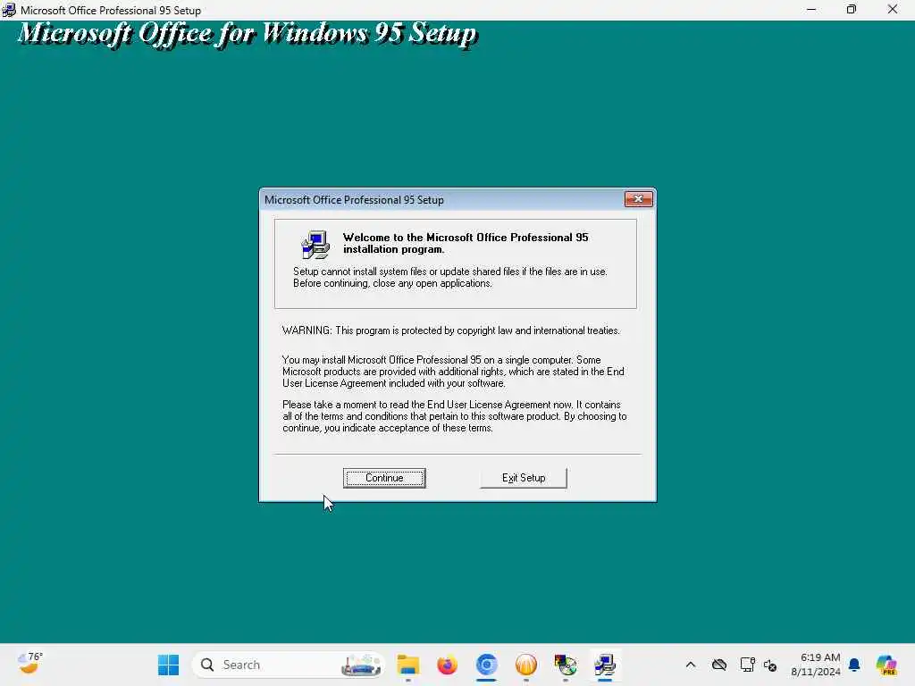Viewport: 915px width, 686px height.
Task: Open the clock and date 6:19 AM
Action: [x=816, y=665]
